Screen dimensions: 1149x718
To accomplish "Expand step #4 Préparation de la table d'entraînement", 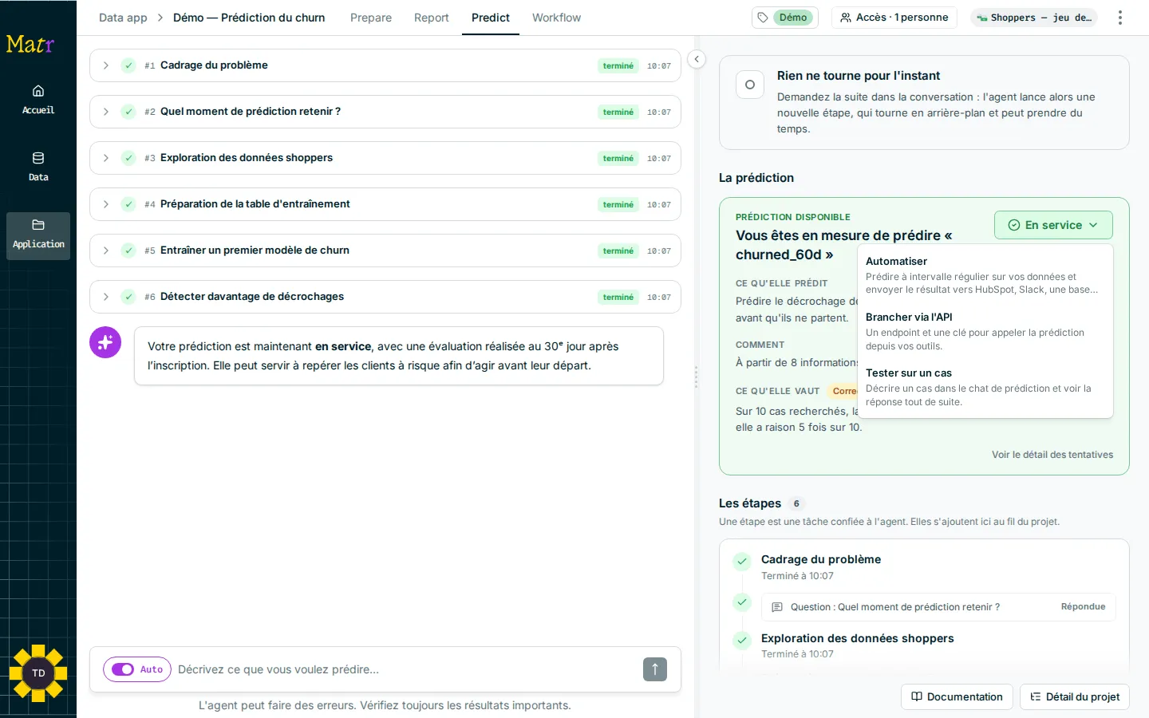I will [105, 204].
